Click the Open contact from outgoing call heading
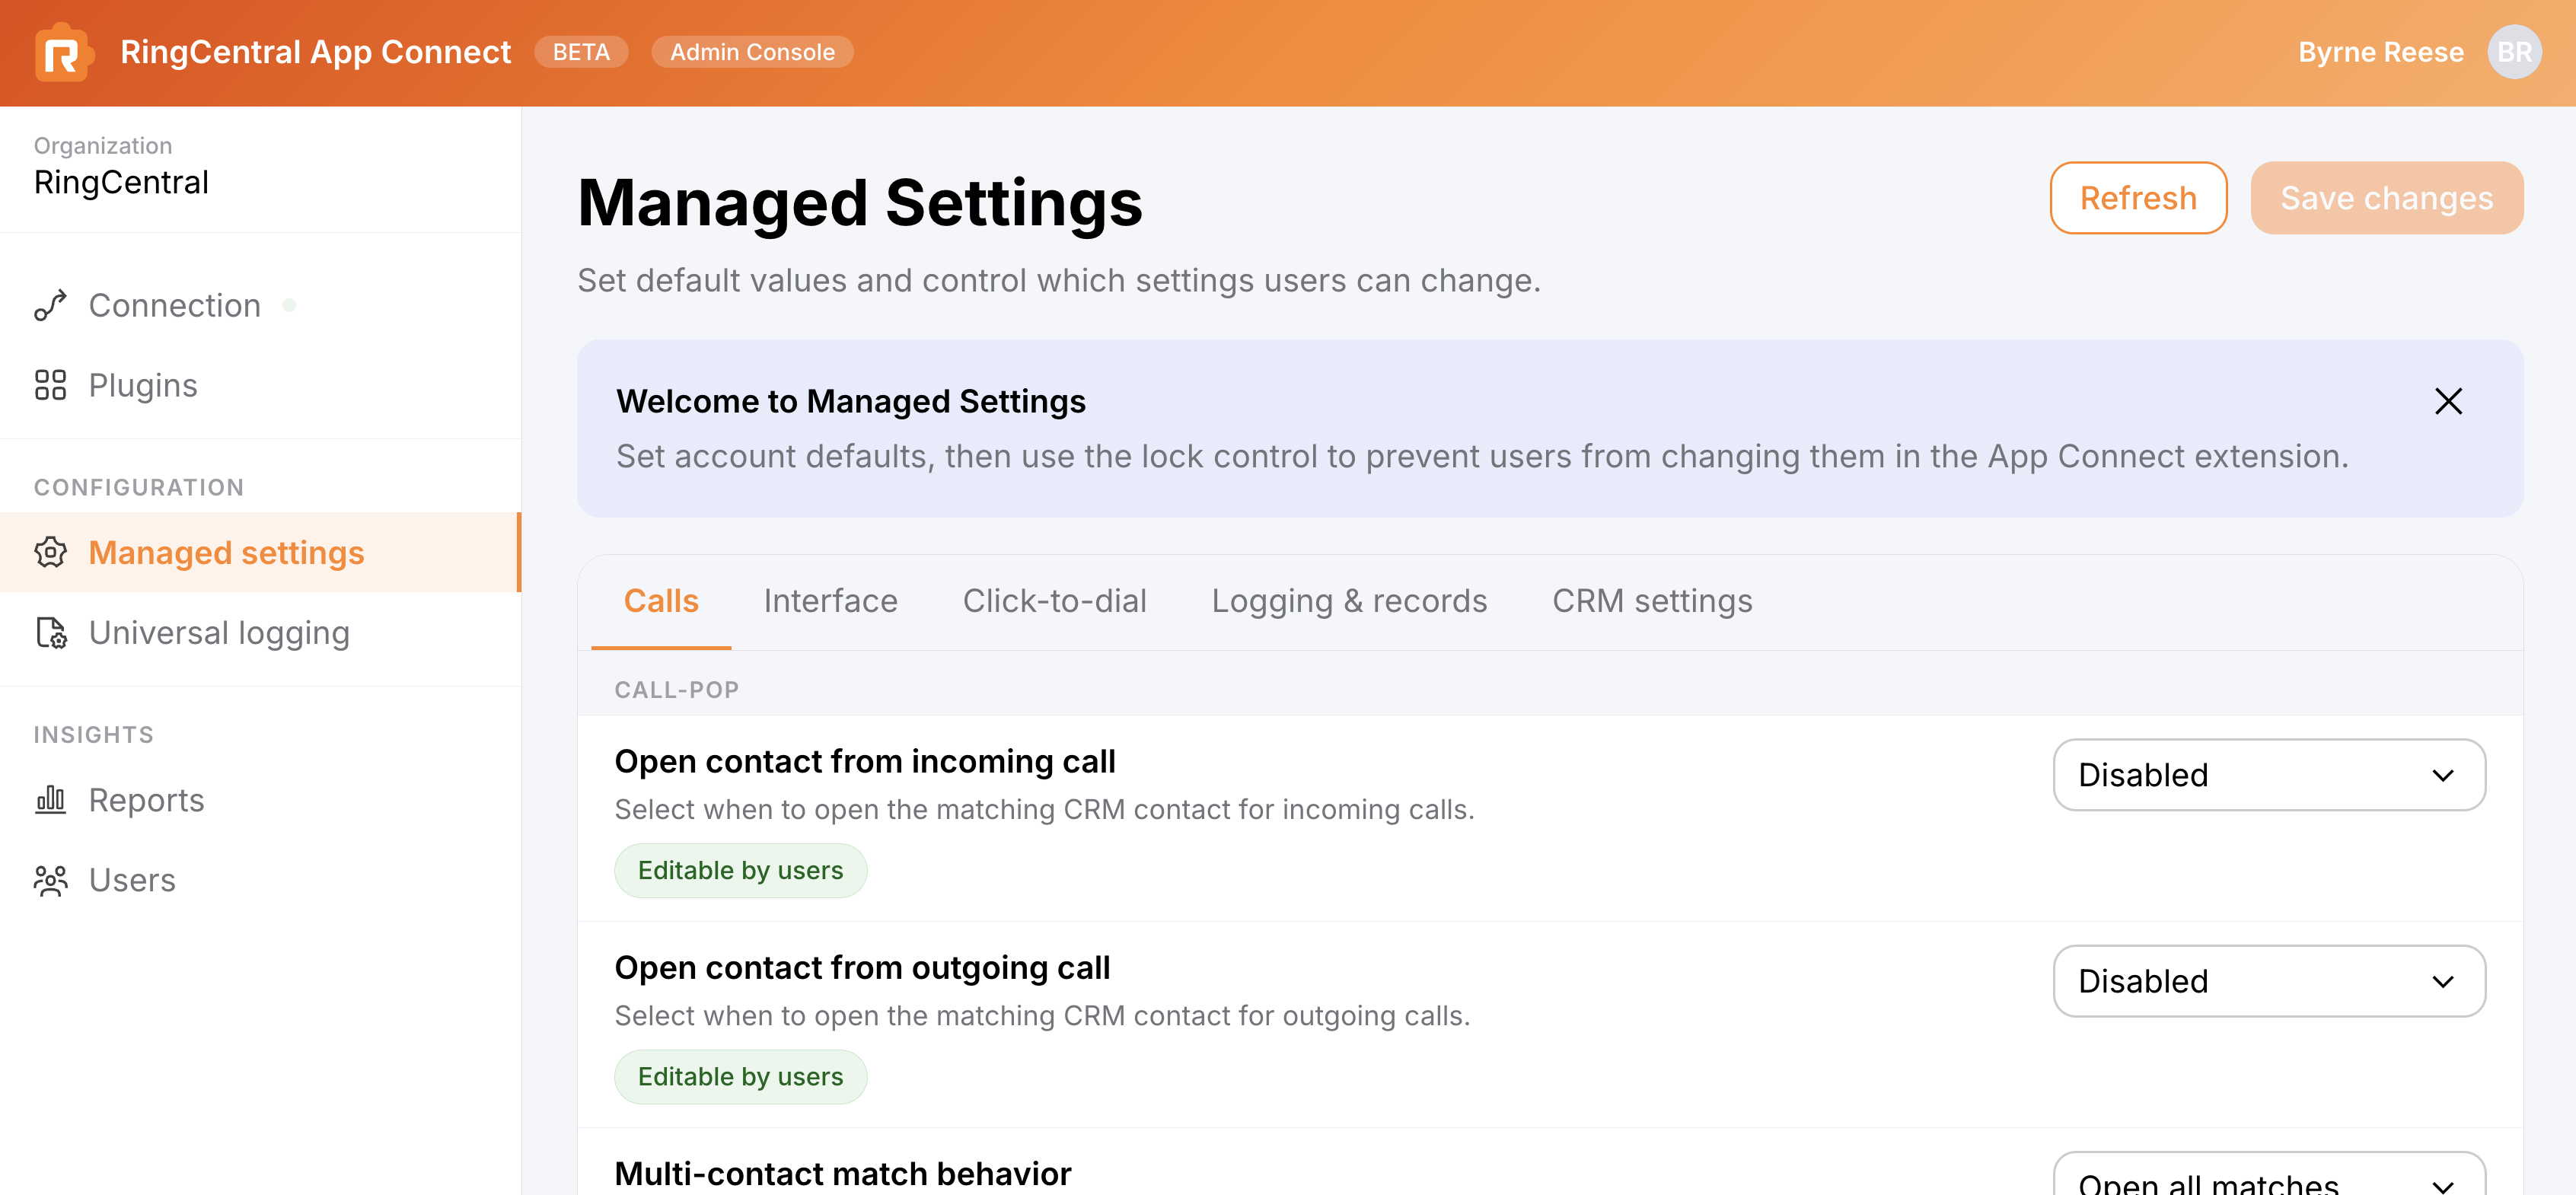Screen dimensions: 2576x1195 click(x=862, y=967)
